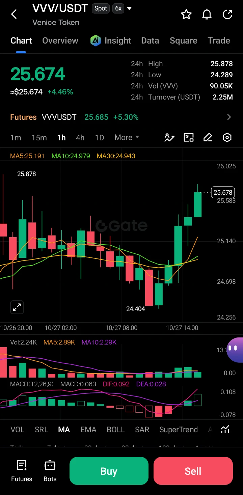
Task: Toggle the SuperTrend indicator
Action: (x=179, y=430)
